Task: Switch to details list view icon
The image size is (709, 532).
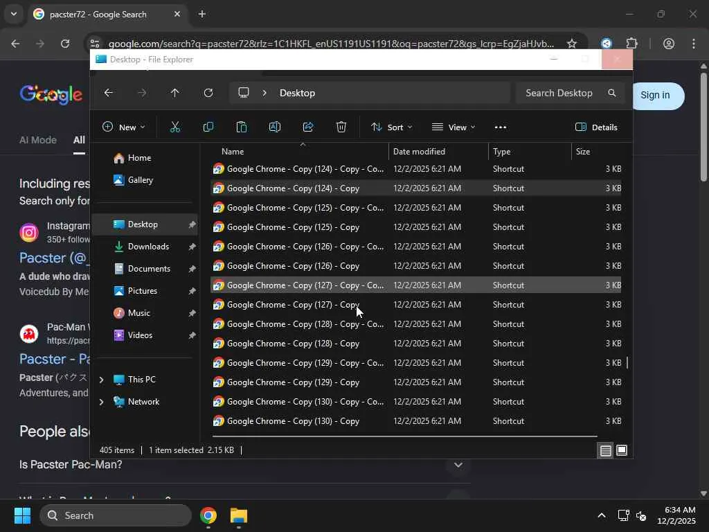Action: [x=605, y=450]
